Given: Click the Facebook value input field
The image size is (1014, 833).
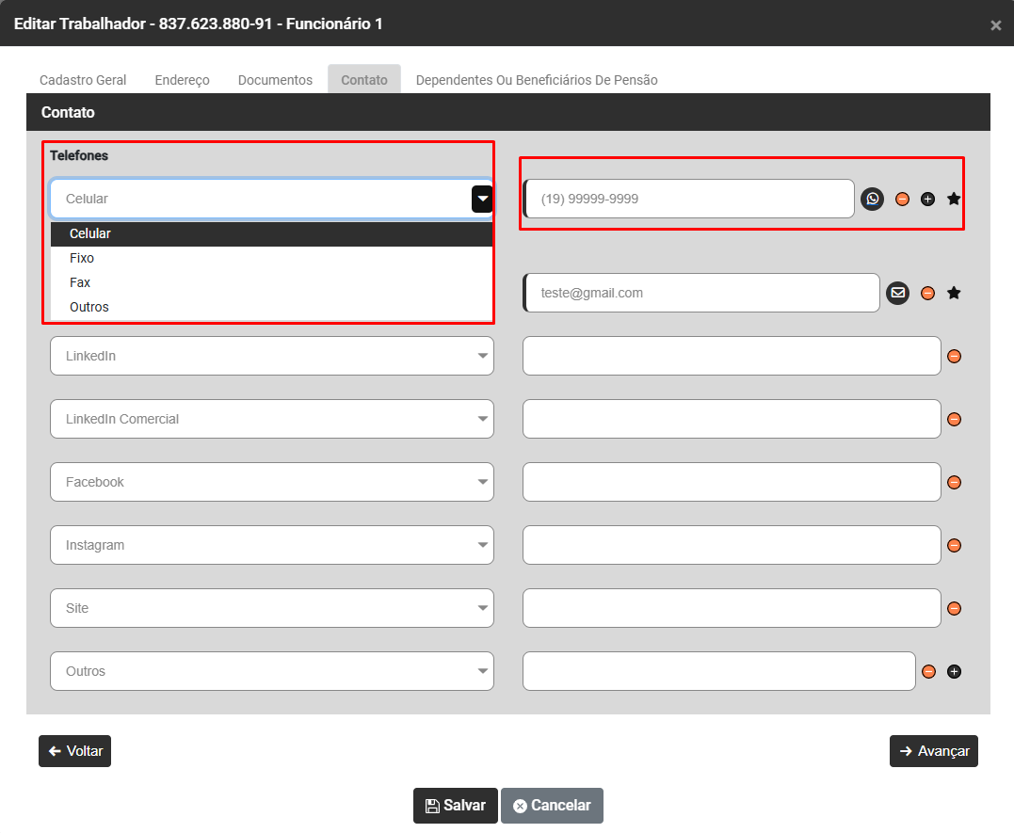Looking at the screenshot, I should pyautogui.click(x=732, y=482).
